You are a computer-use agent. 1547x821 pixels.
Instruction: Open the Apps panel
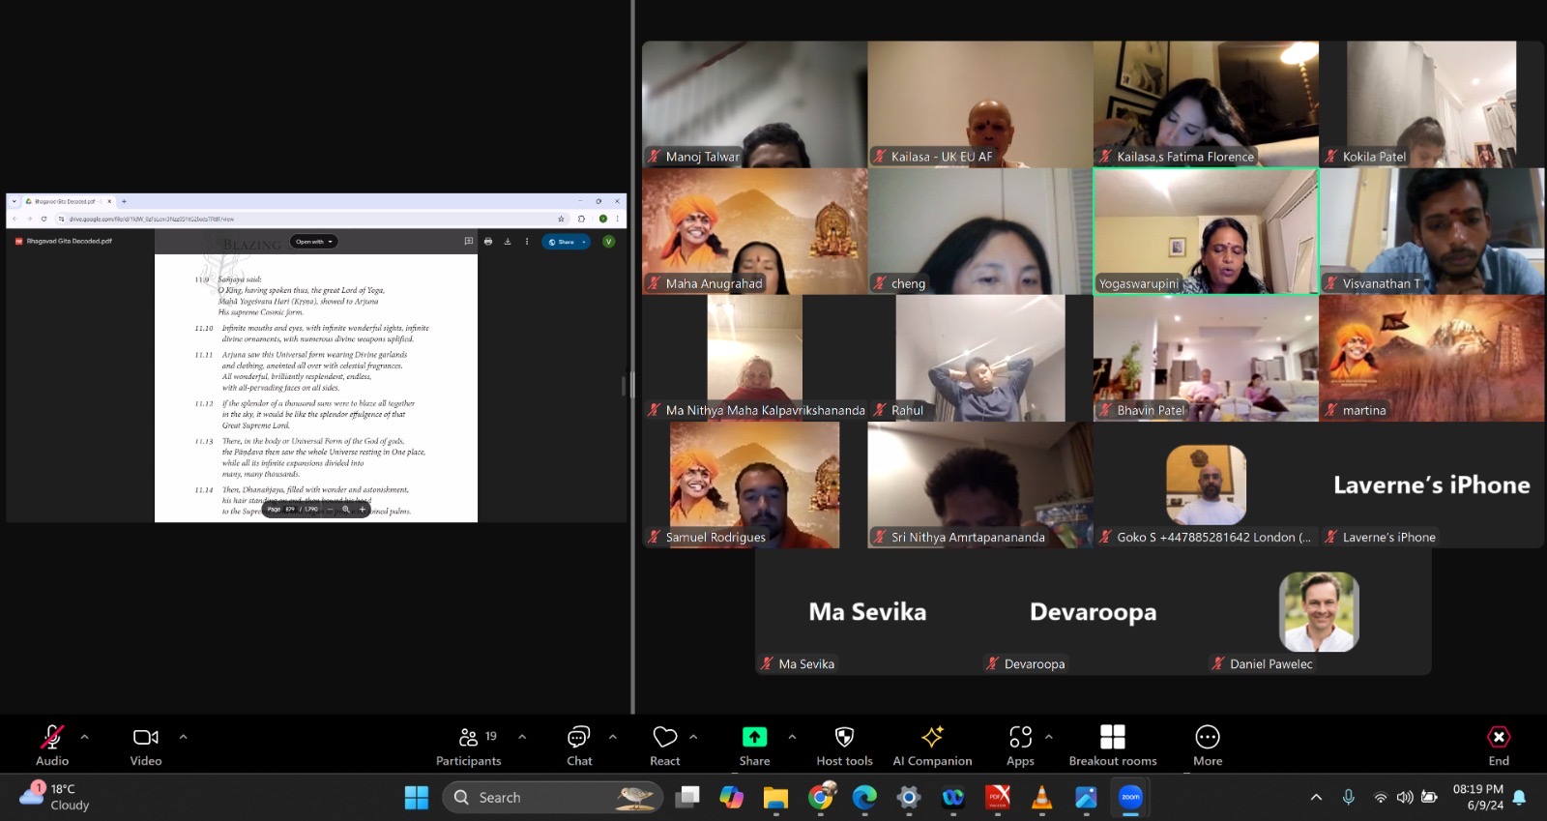[1020, 746]
